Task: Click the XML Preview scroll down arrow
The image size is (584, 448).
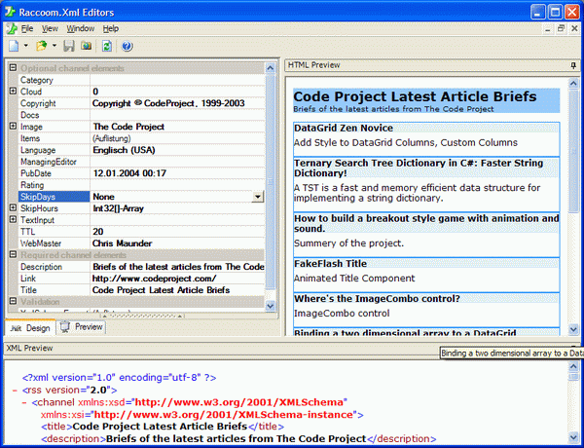Action: 573,437
